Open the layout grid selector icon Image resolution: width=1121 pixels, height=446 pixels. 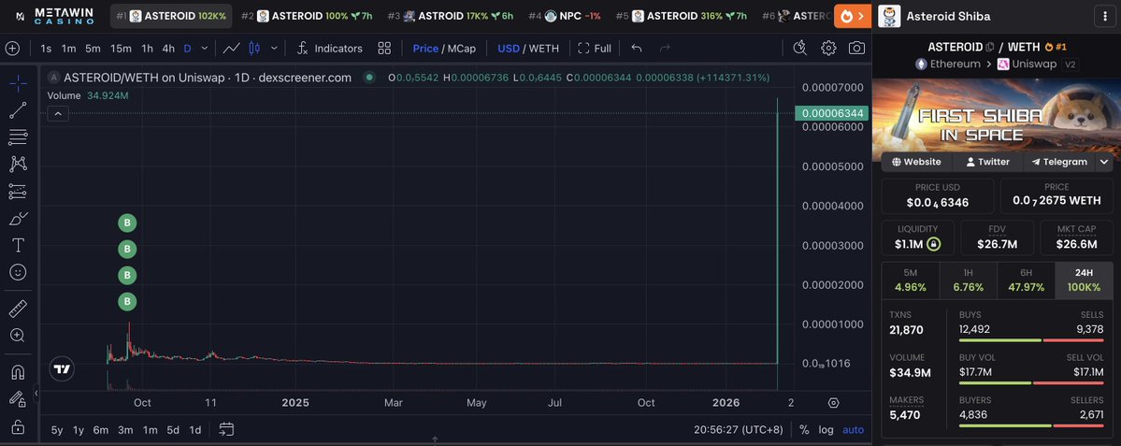pos(384,48)
